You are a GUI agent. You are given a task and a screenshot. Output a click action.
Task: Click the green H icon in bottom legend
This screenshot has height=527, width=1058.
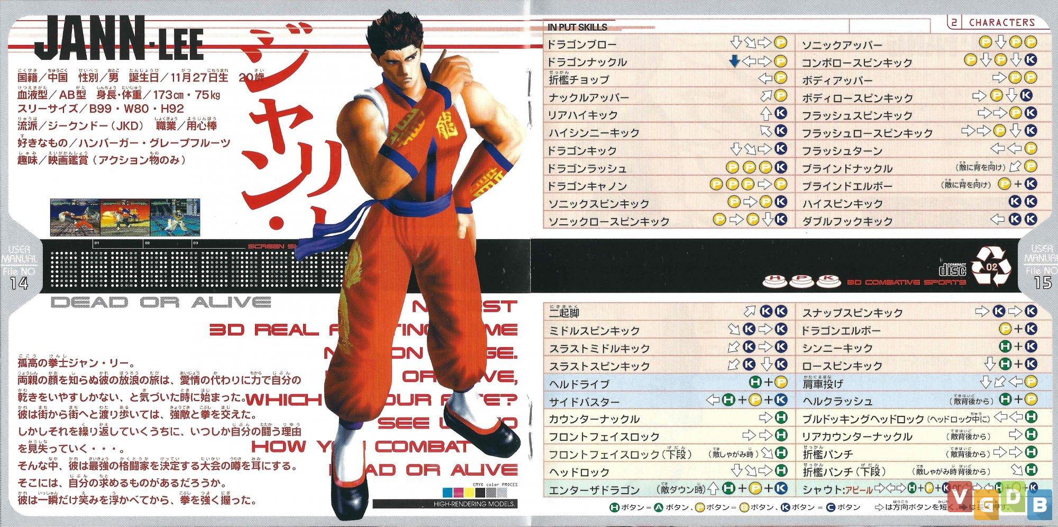(614, 507)
